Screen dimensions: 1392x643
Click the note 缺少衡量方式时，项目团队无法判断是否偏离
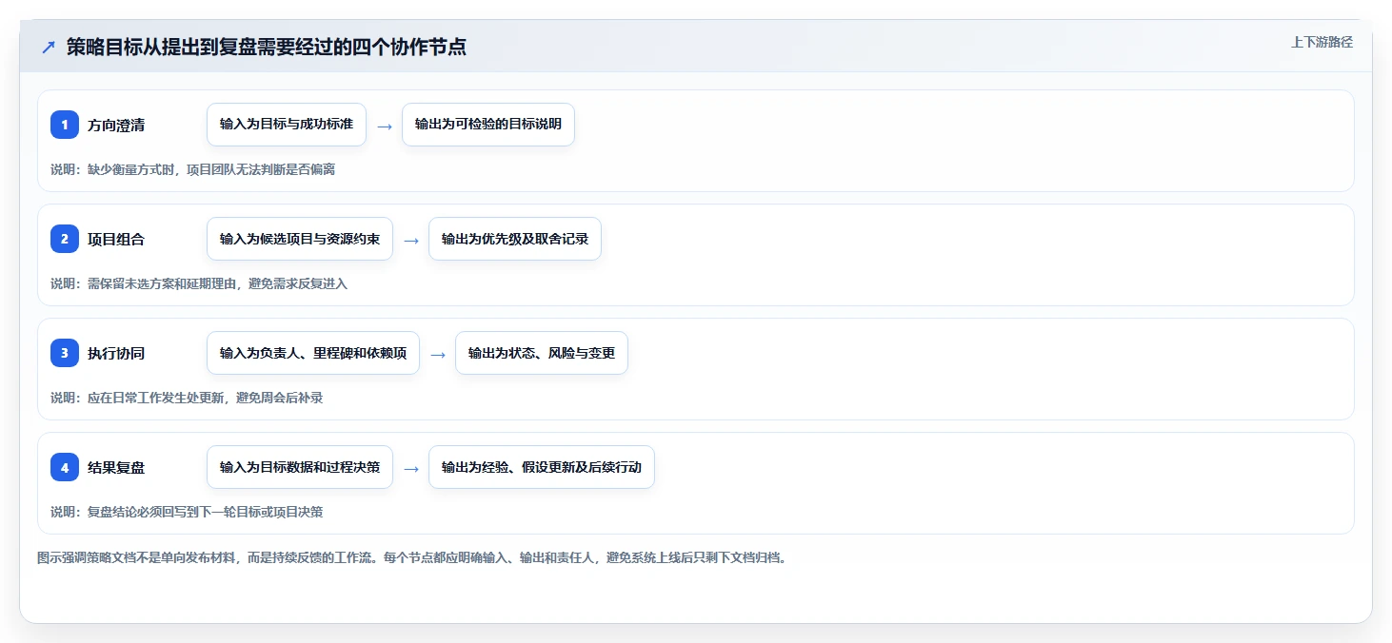[x=211, y=169]
